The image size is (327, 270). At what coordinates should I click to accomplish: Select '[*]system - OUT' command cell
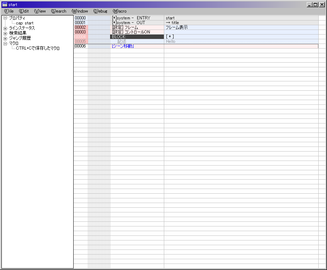coord(137,23)
